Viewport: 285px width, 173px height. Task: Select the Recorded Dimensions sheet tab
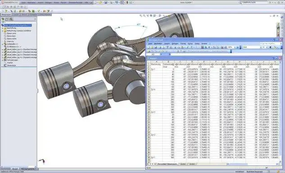coord(167,164)
